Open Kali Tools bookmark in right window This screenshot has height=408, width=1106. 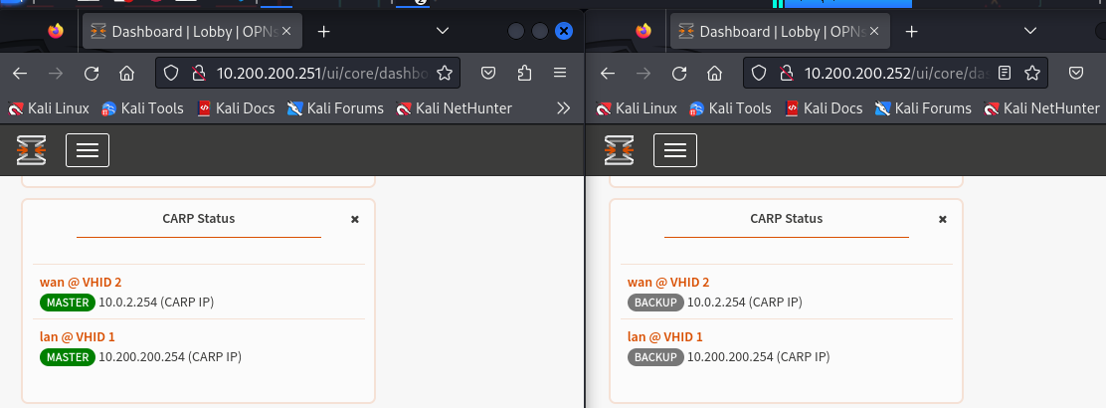(730, 108)
